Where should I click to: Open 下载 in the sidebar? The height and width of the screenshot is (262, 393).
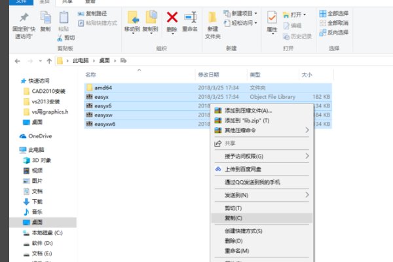(37, 202)
